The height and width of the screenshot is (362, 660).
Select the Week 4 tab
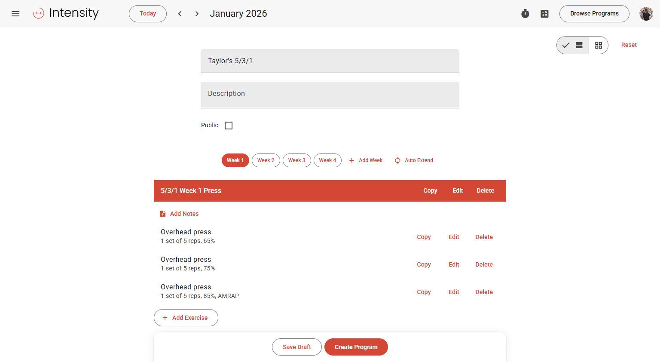pos(327,160)
